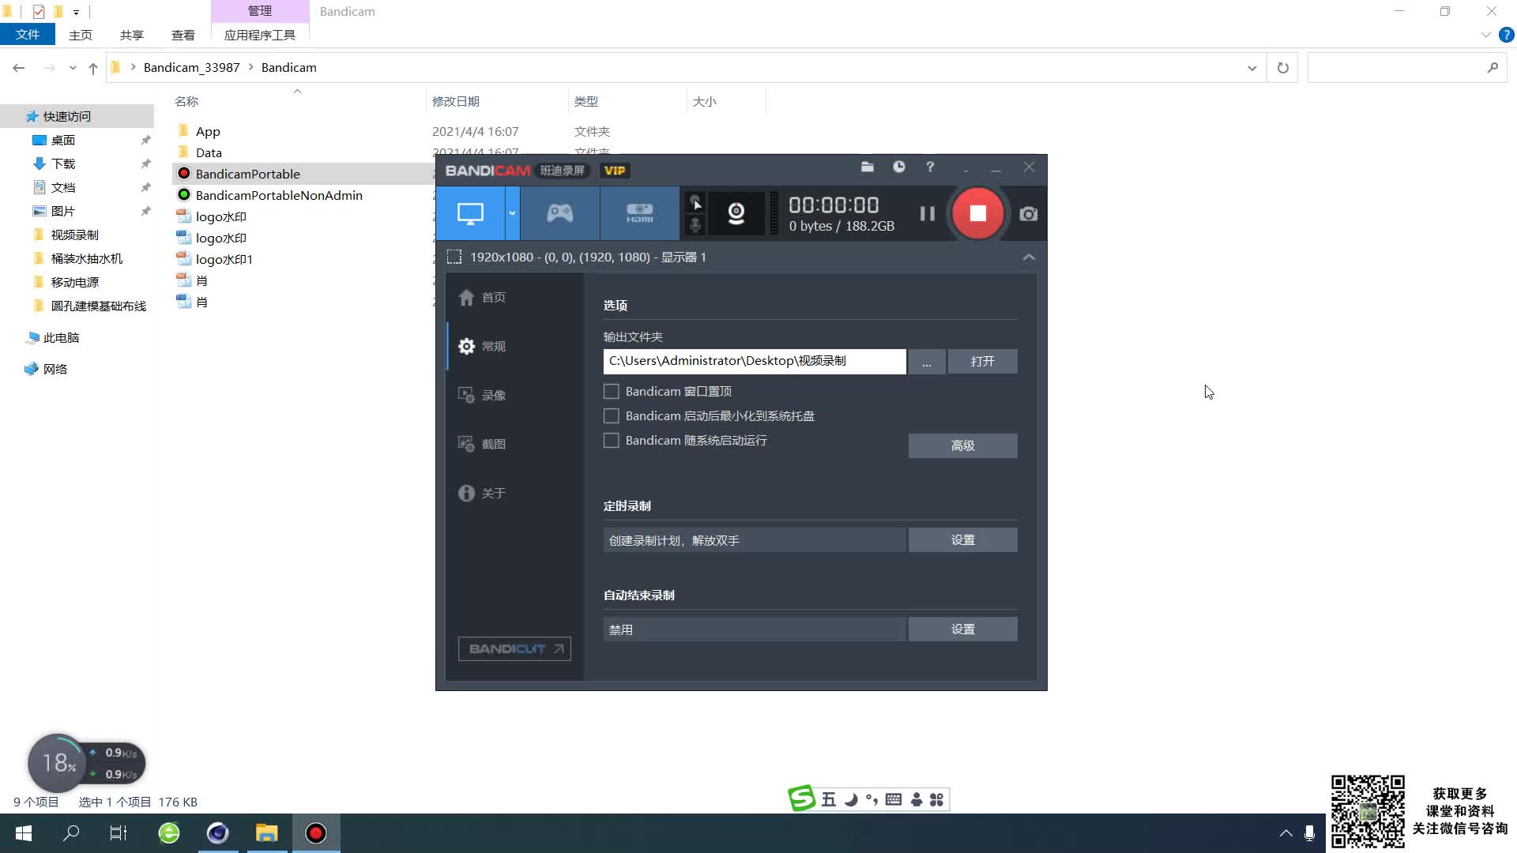Select the App folder

point(208,131)
